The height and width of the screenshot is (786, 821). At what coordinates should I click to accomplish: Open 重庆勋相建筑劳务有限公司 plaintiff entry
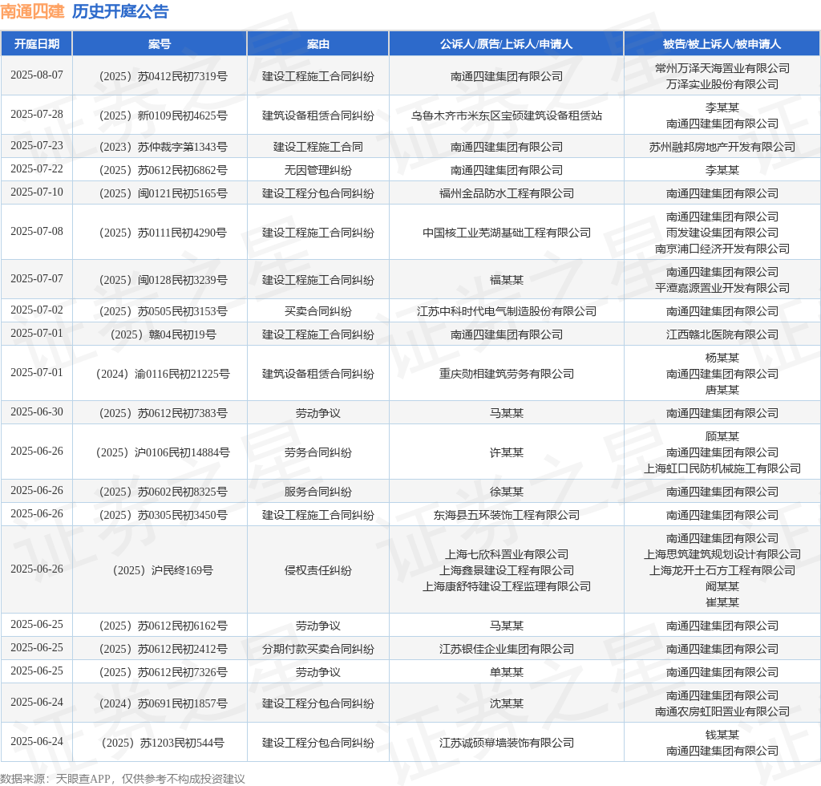pyautogui.click(x=507, y=374)
